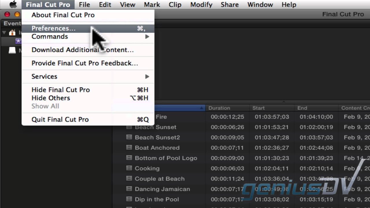Viewport: 370px width, 208px height.
Task: Open the Edit menu
Action: click(105, 5)
